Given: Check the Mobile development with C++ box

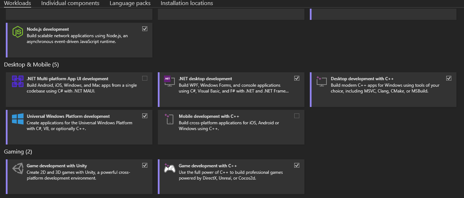Looking at the screenshot, I should pos(297,116).
